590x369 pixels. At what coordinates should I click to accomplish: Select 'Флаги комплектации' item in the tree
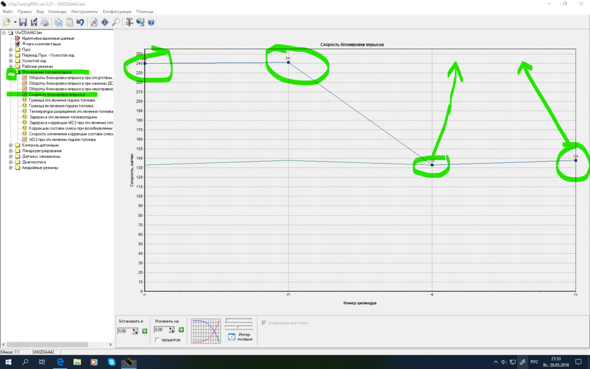click(41, 44)
